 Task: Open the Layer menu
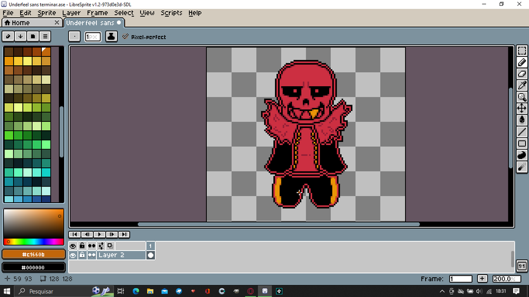click(x=71, y=13)
